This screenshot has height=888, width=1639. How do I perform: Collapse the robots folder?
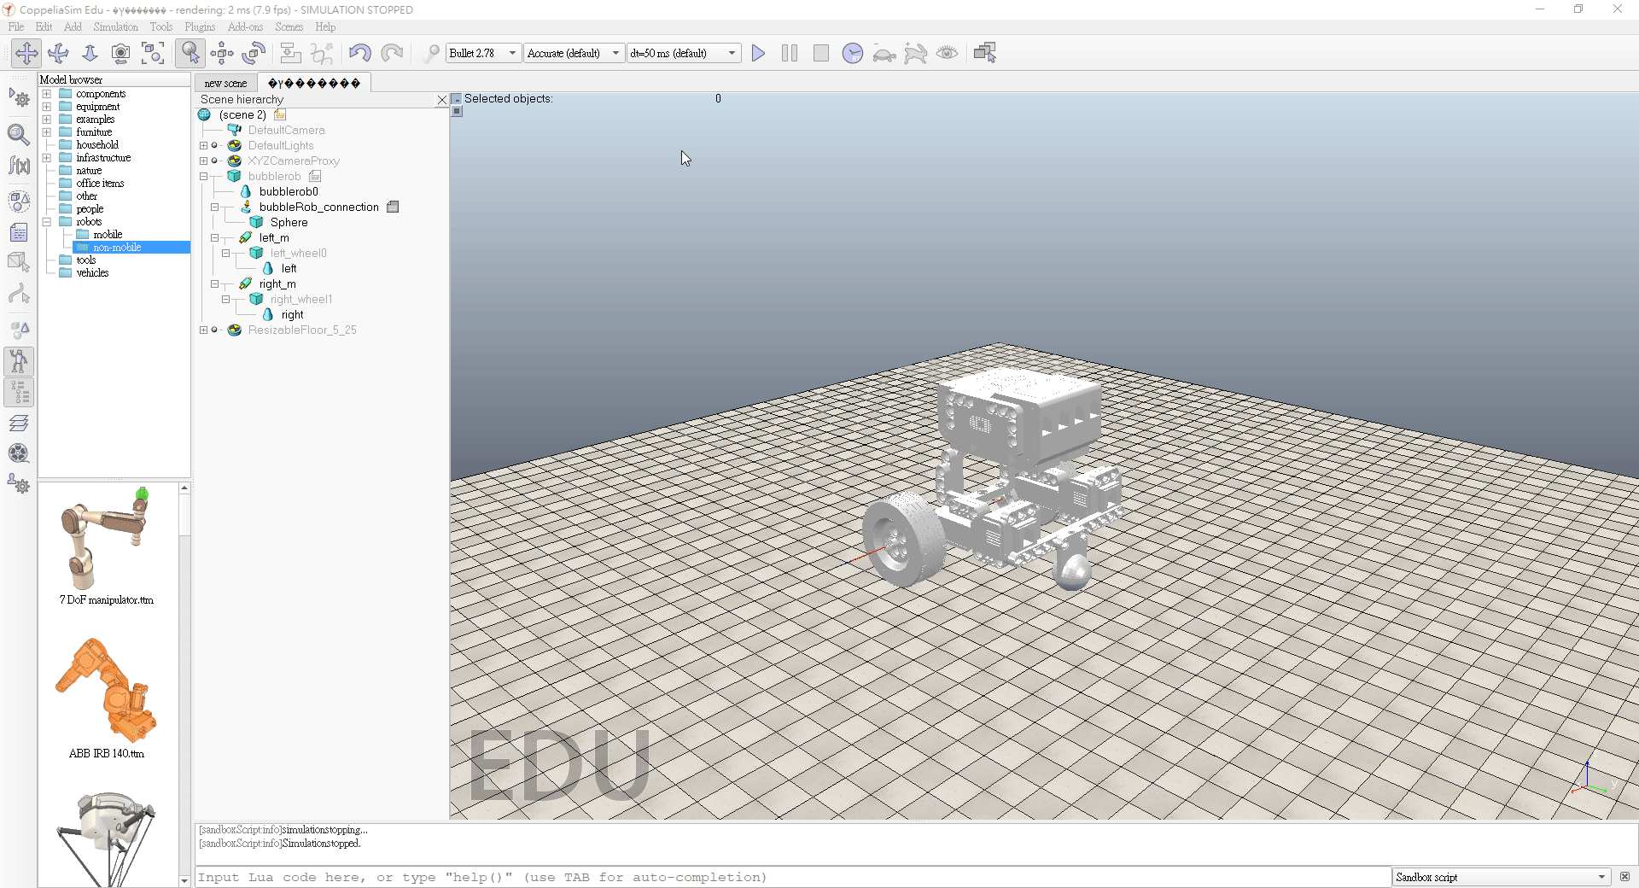pos(47,222)
